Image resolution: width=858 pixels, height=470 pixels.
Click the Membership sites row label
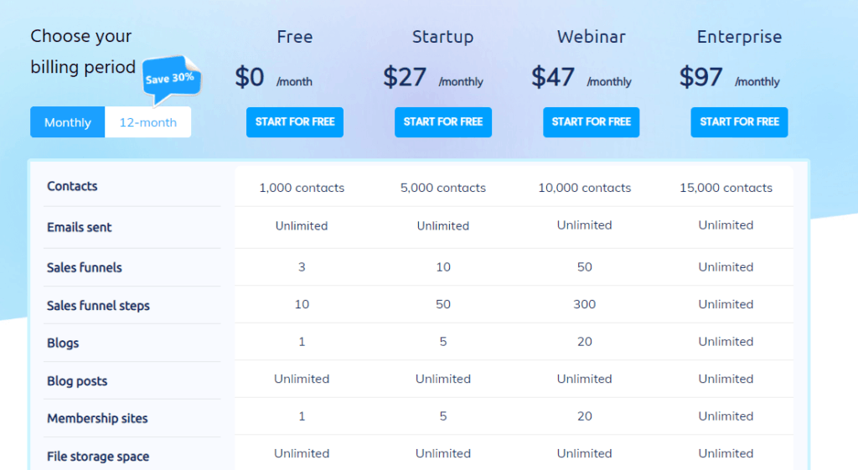click(x=97, y=419)
